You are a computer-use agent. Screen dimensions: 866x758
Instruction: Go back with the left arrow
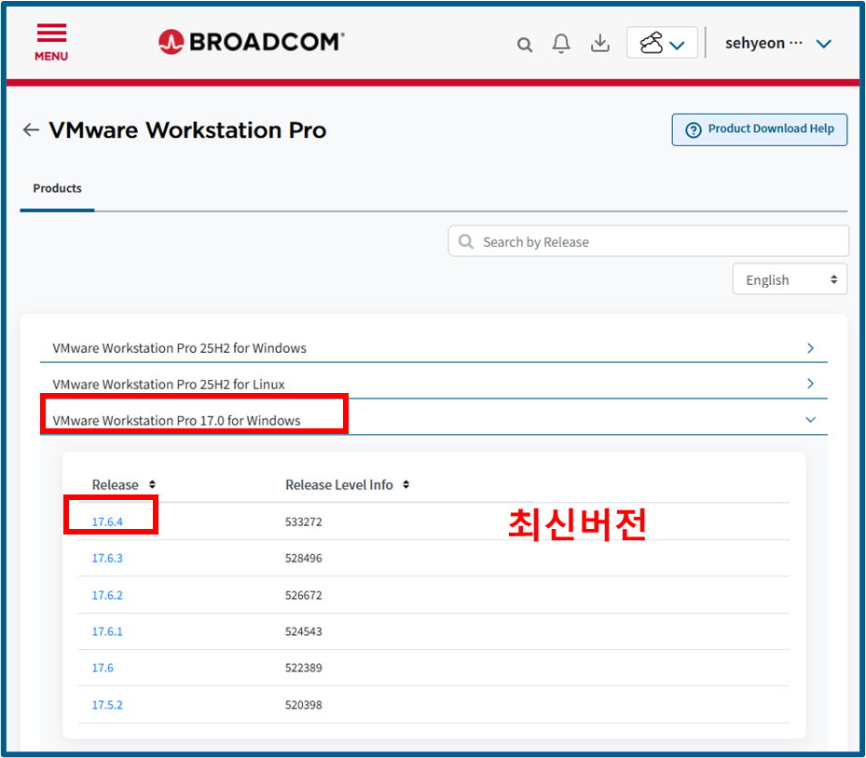click(x=31, y=130)
